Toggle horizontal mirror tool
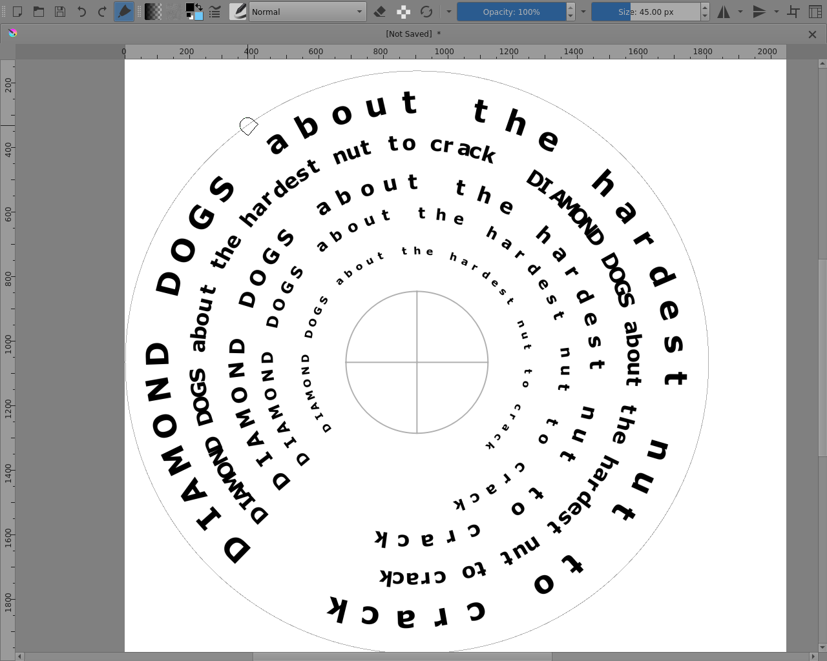The height and width of the screenshot is (661, 827). (x=724, y=12)
